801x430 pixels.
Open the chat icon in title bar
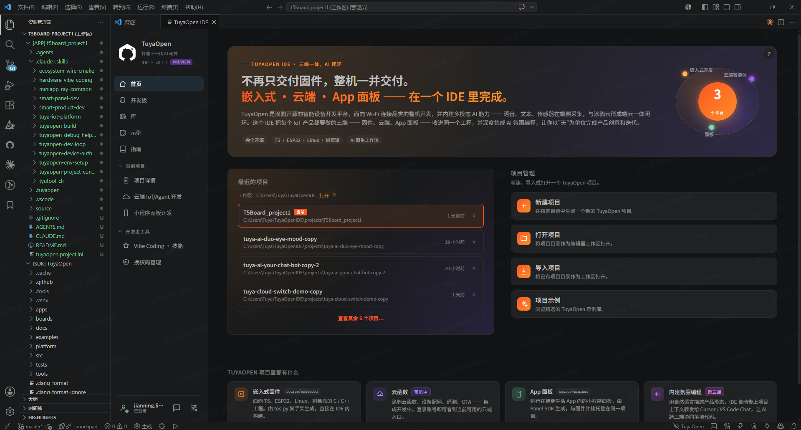522,7
